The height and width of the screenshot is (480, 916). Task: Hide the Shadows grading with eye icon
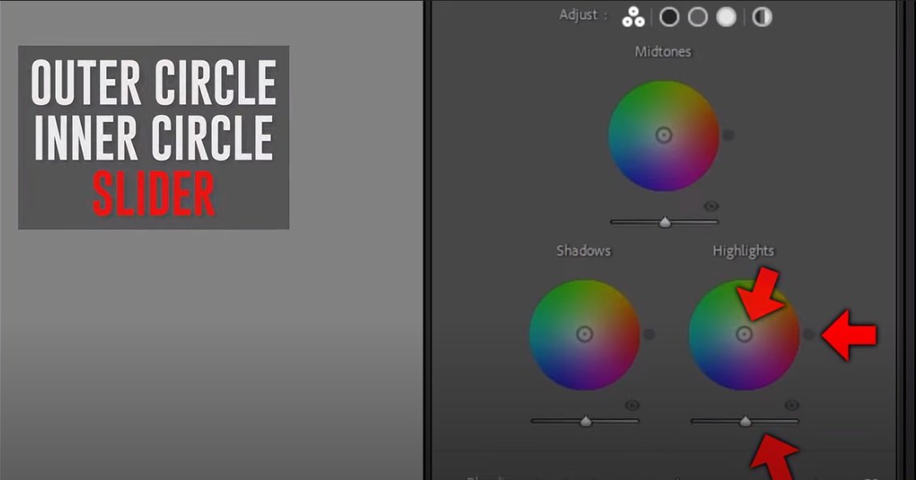coord(632,405)
